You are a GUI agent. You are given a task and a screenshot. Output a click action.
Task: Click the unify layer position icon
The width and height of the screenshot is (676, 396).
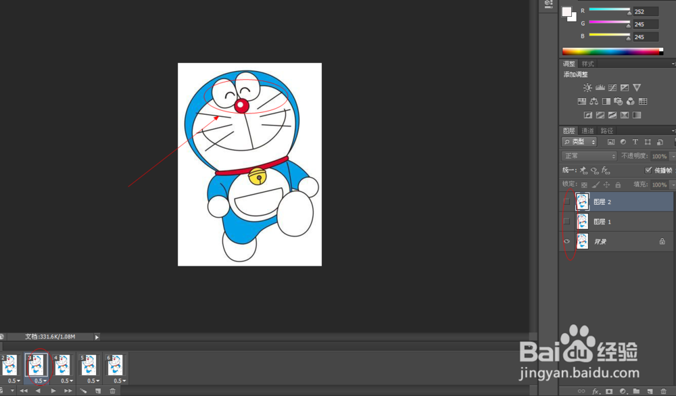point(583,171)
